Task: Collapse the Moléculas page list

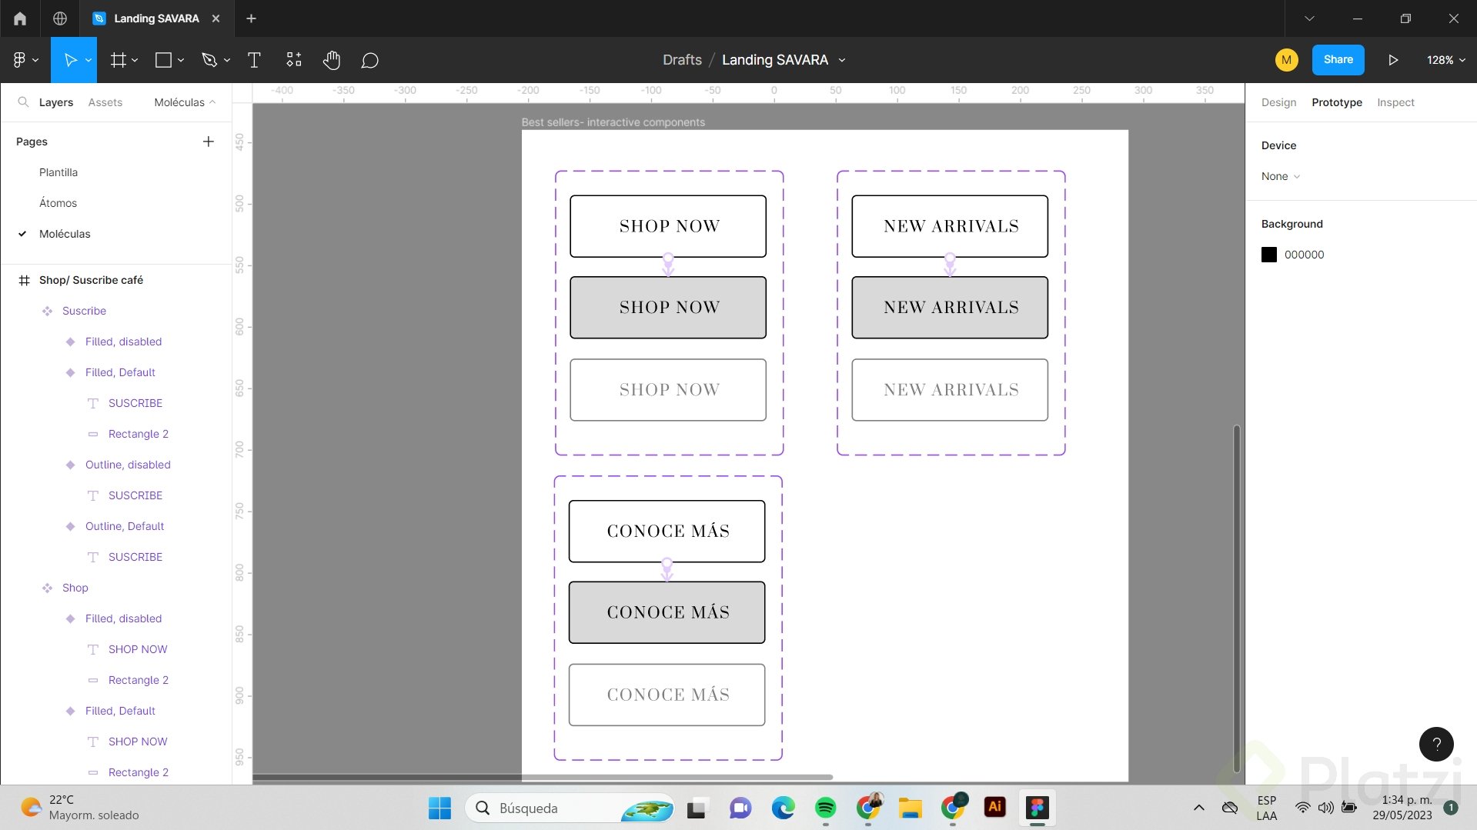Action: point(213,102)
